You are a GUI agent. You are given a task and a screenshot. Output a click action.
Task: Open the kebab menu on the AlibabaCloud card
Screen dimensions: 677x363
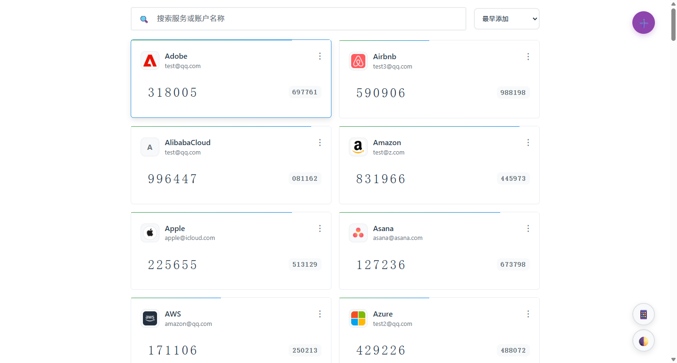(320, 142)
